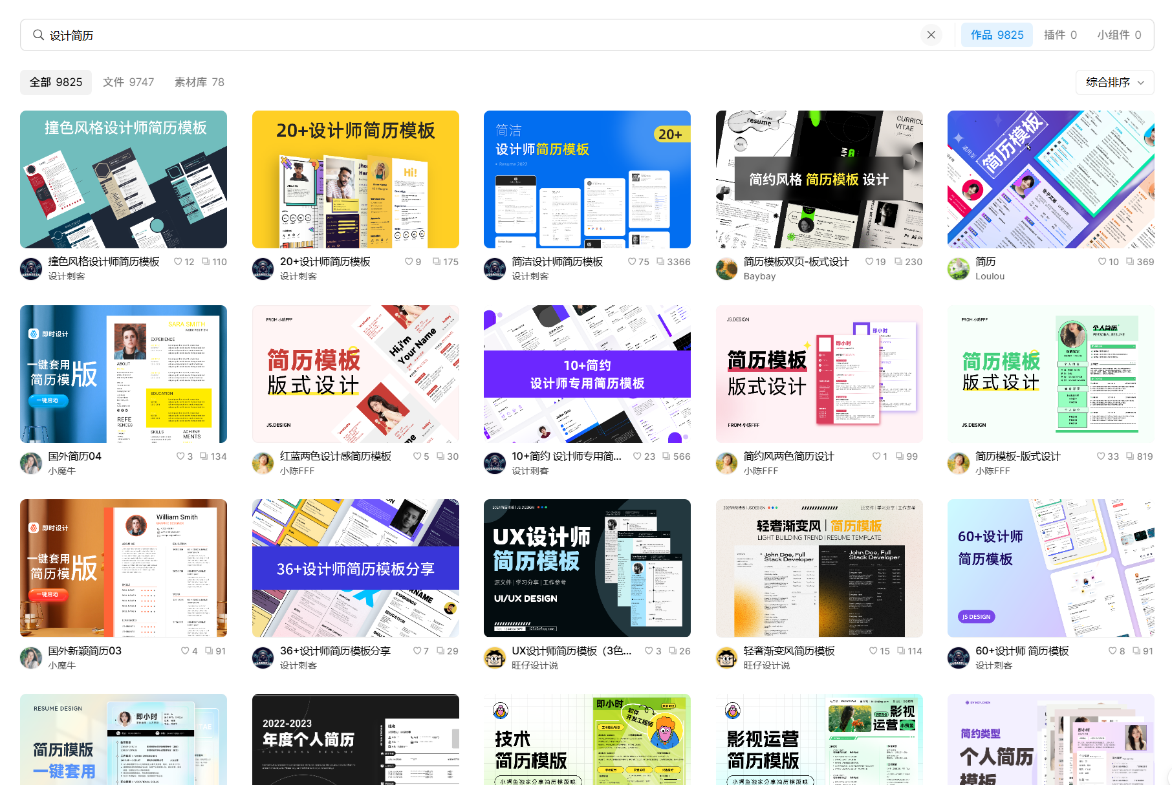The height and width of the screenshot is (785, 1172).
Task: Select the 文件 9747 filter
Action: 128,82
